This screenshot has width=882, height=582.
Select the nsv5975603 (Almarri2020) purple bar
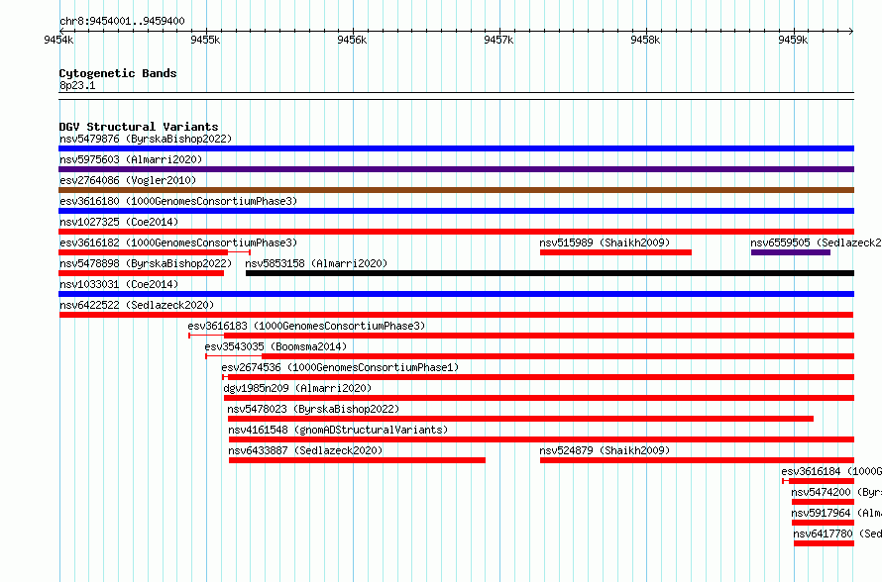pyautogui.click(x=456, y=169)
